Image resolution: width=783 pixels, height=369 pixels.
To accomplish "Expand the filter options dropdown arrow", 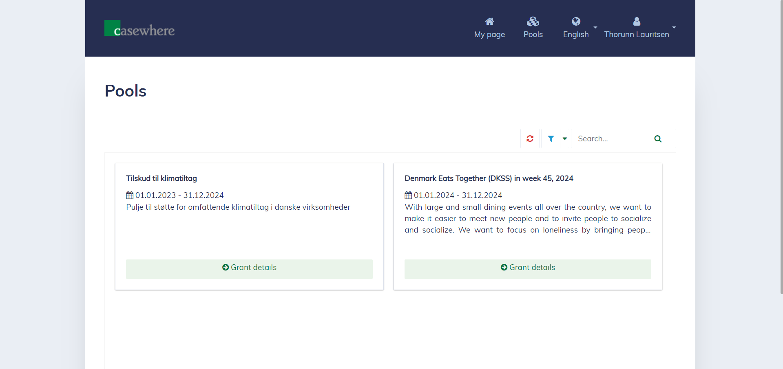I will coord(565,139).
